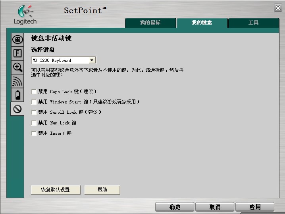The height and width of the screenshot is (214, 285).
Task: Click the 确定 button
Action: coord(175,207)
